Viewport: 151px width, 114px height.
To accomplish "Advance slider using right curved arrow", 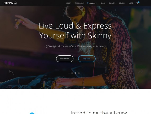I will [140, 72].
